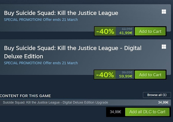Open the Digital Deluxe Edition Upgrade DLC row

pos(55,102)
